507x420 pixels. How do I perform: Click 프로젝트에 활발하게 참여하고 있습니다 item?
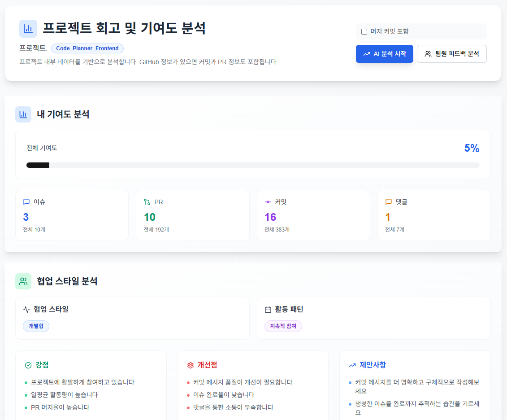(x=82, y=382)
